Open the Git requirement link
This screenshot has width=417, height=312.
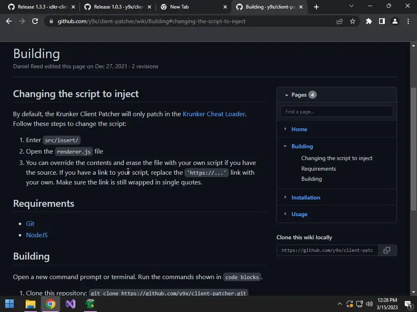pyautogui.click(x=30, y=224)
